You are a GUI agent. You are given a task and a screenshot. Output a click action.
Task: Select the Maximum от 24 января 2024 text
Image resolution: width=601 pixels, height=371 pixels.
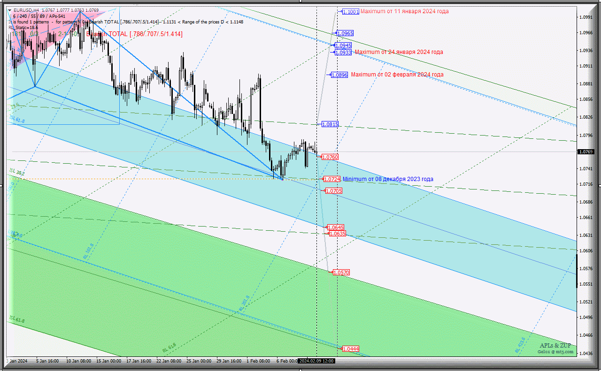[x=399, y=52]
